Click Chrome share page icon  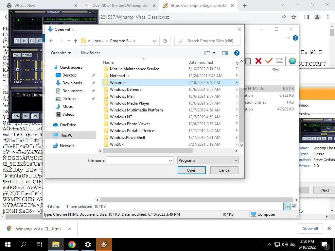point(283,17)
